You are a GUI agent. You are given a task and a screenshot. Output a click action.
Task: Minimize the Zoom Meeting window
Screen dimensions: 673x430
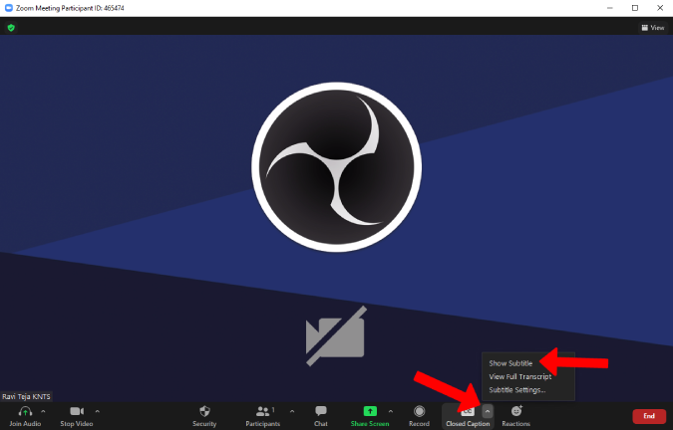[x=609, y=8]
